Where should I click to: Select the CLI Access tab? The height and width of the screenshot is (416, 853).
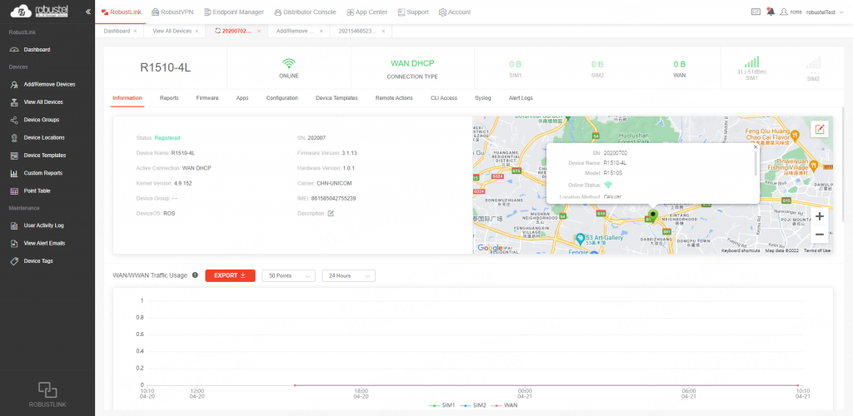444,98
